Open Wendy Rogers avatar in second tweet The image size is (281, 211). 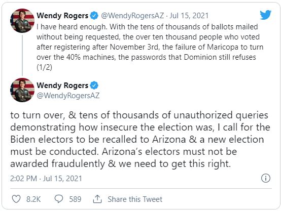(x=22, y=90)
